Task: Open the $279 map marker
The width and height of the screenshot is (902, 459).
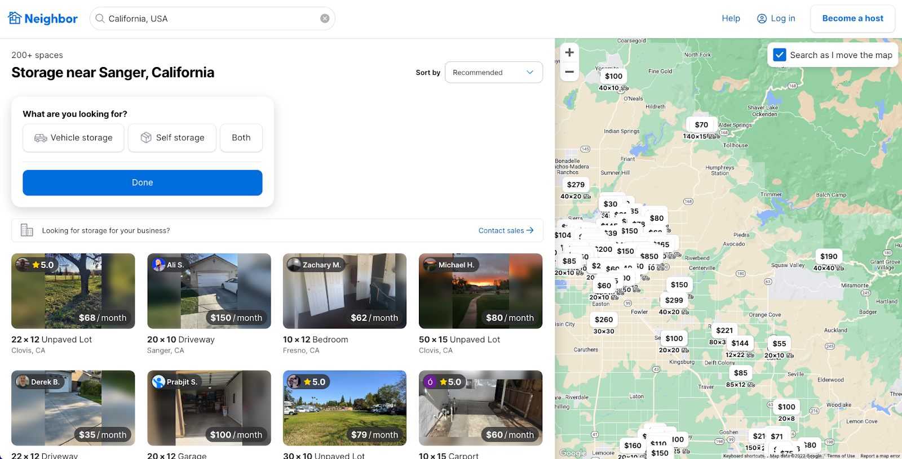Action: point(576,184)
